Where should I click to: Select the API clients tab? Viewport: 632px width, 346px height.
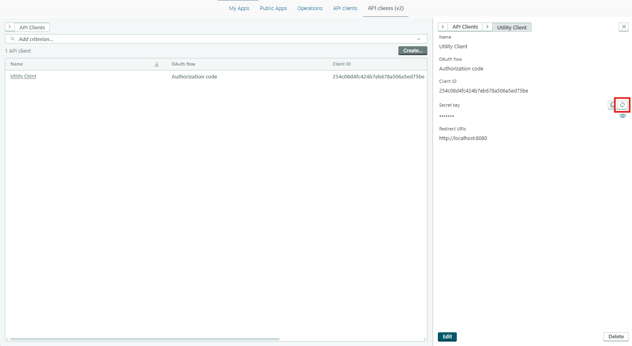[345, 8]
